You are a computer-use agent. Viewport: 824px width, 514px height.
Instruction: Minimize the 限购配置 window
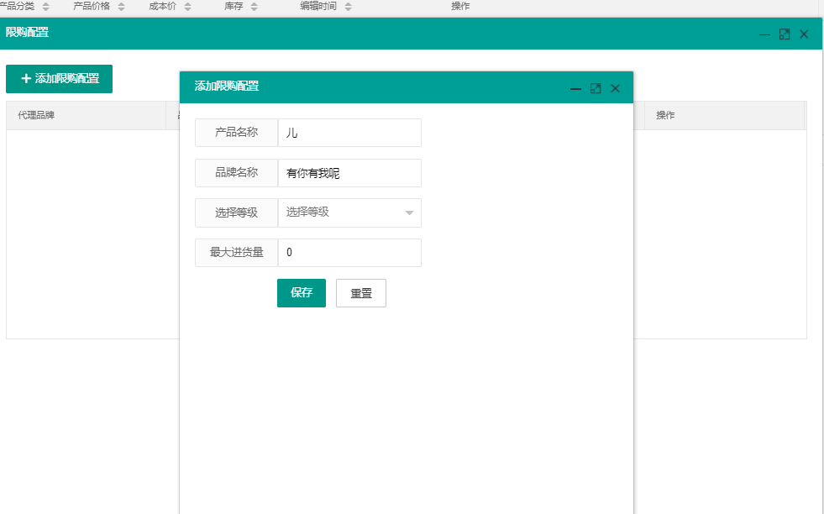(764, 34)
